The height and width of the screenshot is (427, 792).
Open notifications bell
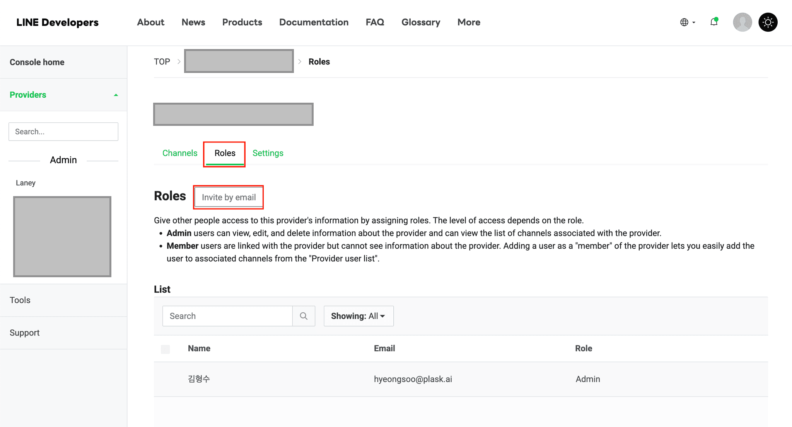point(714,22)
